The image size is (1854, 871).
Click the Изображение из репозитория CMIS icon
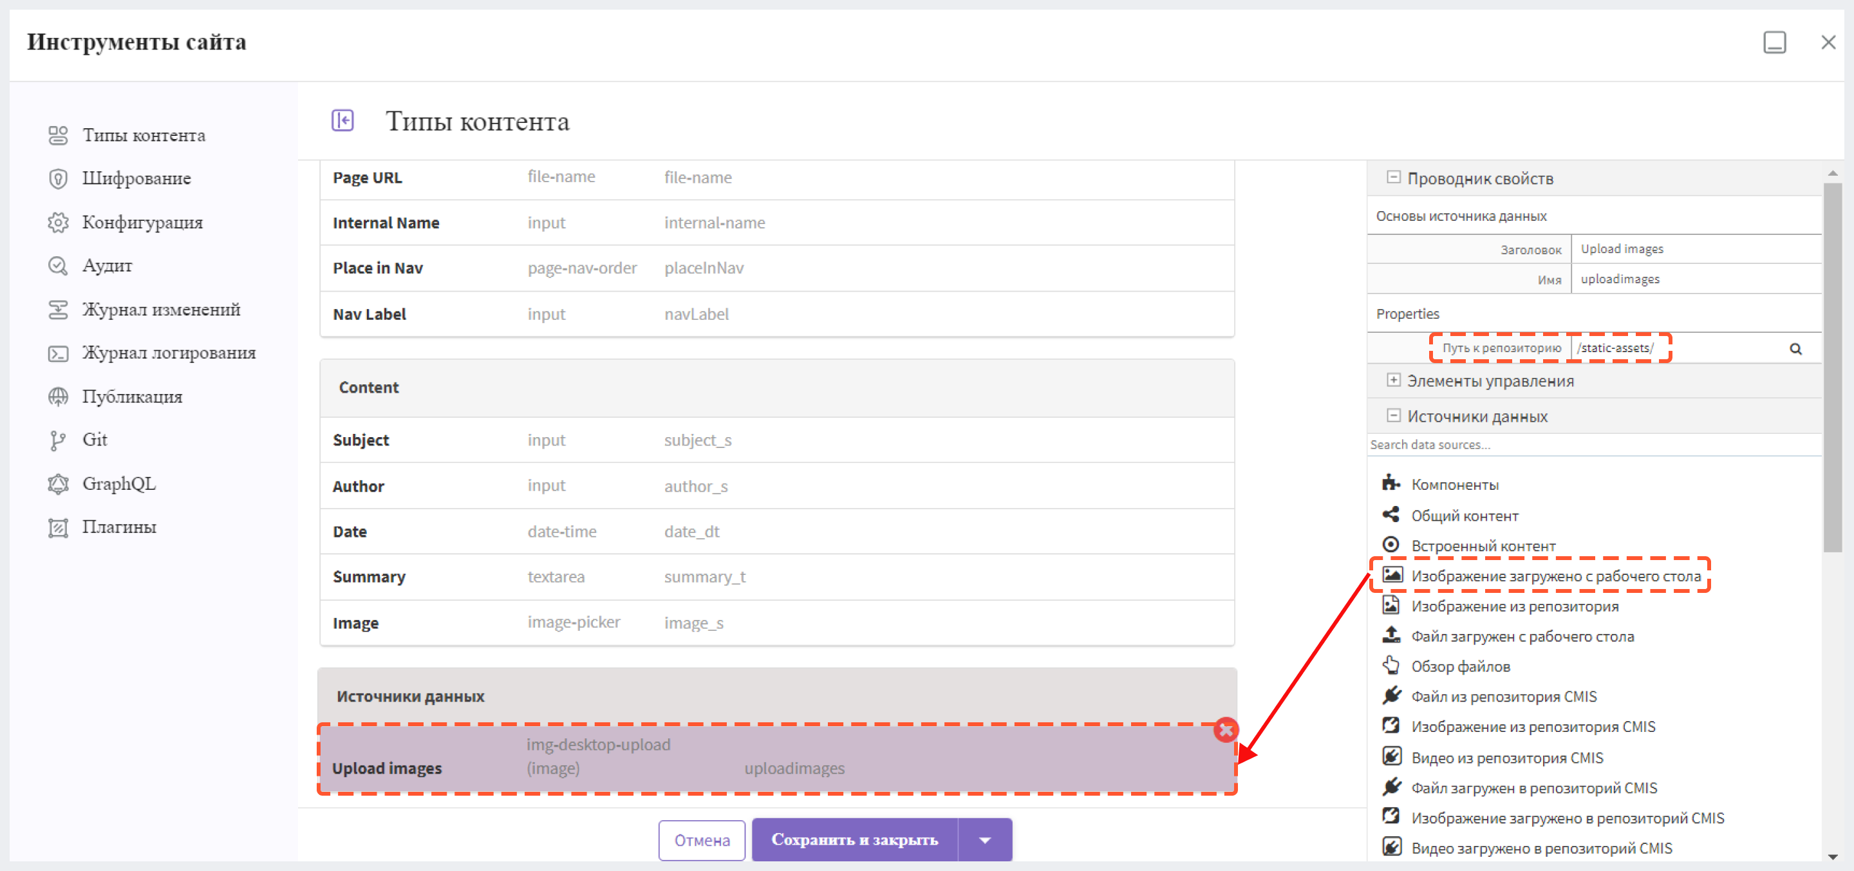coord(1391,726)
